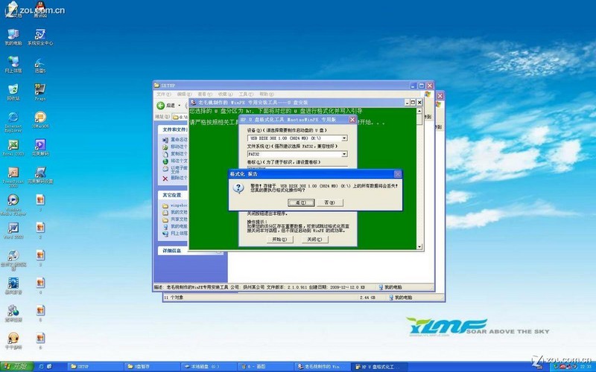Select desktop file icon labeled 5
Screen dimensions: 596x372
(40, 313)
